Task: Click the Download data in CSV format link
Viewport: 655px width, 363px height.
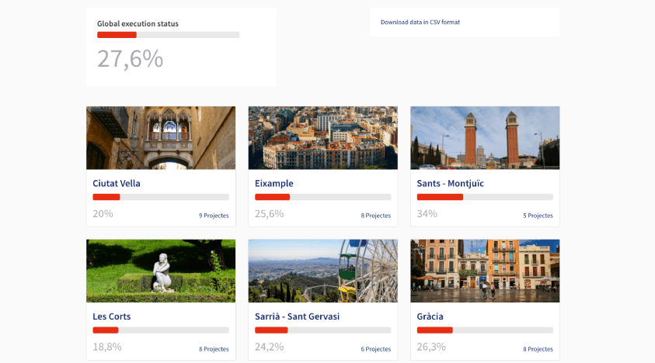Action: pos(420,22)
